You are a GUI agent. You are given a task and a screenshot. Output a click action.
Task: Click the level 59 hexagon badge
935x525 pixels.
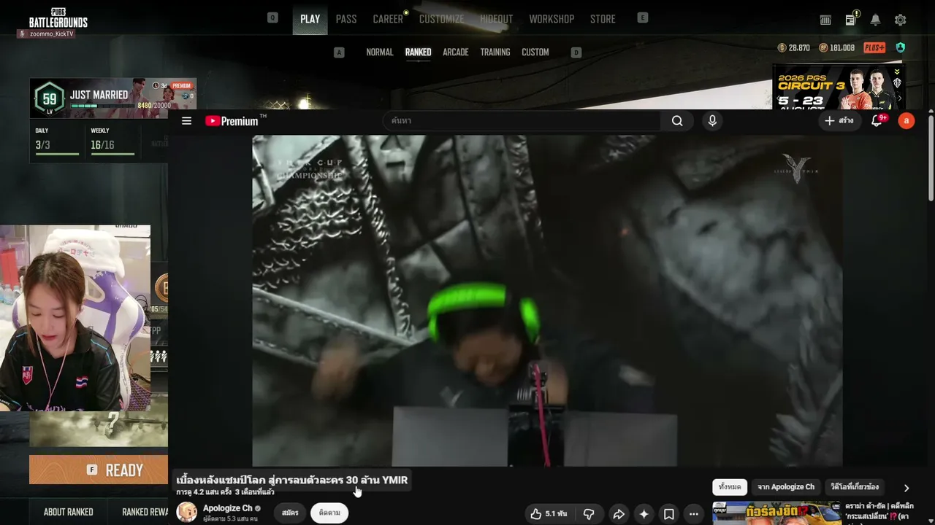pos(50,98)
